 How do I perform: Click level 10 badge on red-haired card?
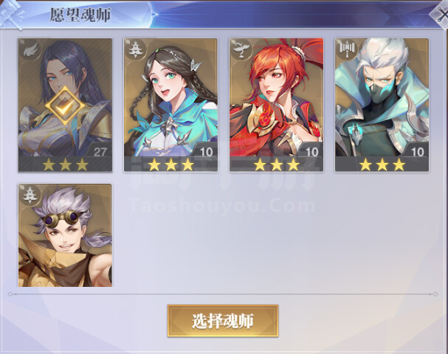tap(311, 152)
